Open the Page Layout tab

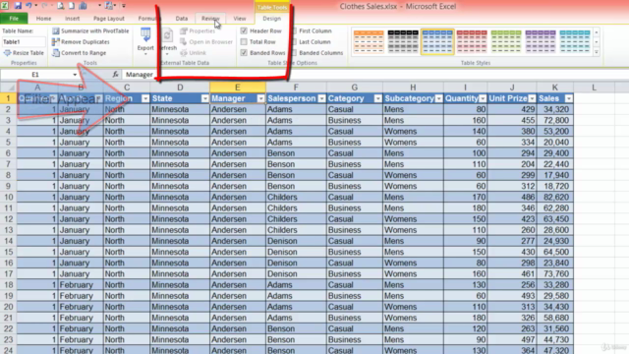[x=109, y=19]
